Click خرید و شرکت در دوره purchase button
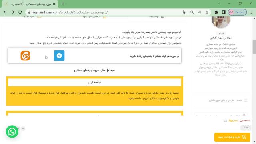Screen dimensions: 256x144 point(232,137)
